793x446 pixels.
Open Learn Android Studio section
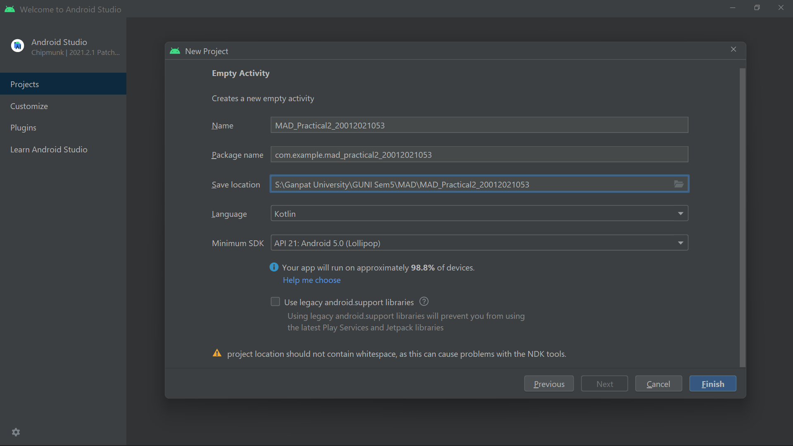point(49,149)
